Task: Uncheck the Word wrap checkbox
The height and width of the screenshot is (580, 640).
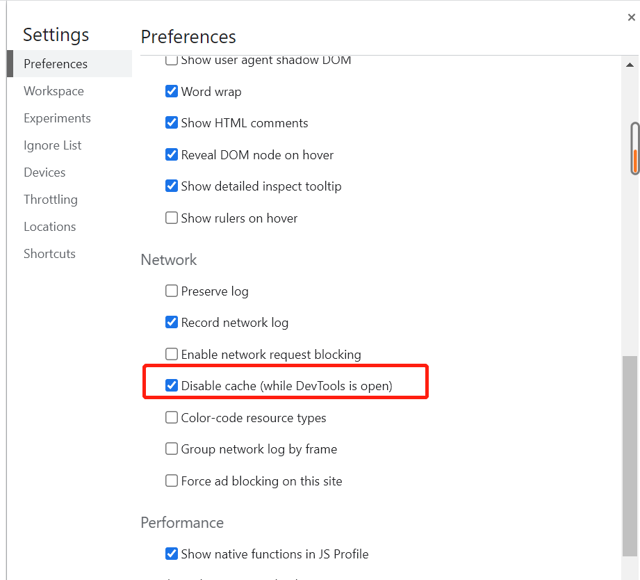Action: point(172,92)
